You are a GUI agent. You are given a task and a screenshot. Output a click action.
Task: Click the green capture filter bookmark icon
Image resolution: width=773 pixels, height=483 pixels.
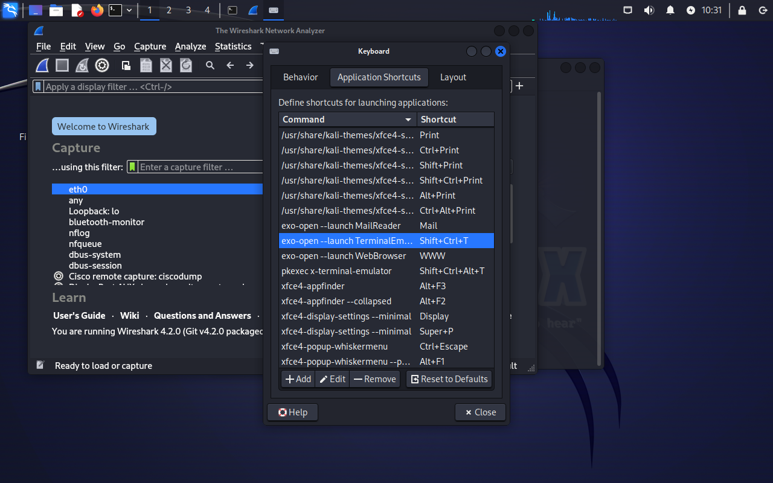coord(132,167)
